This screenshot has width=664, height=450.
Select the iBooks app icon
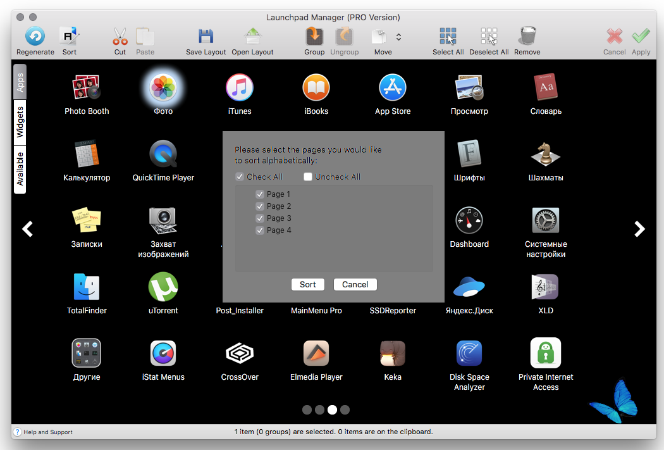(316, 88)
